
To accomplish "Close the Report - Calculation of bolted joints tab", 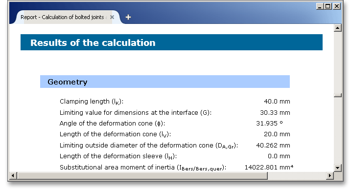I will [x=112, y=17].
